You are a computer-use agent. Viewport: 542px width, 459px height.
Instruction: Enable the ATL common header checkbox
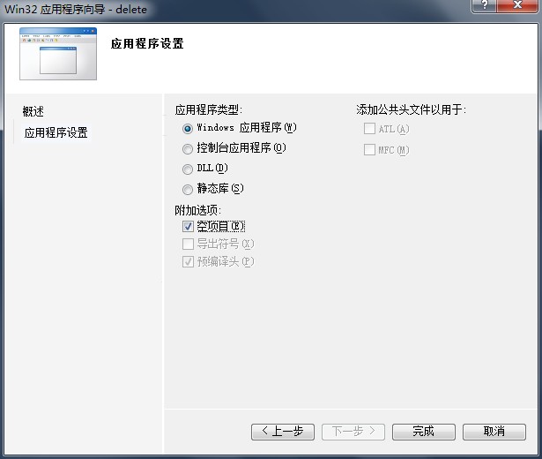click(369, 128)
